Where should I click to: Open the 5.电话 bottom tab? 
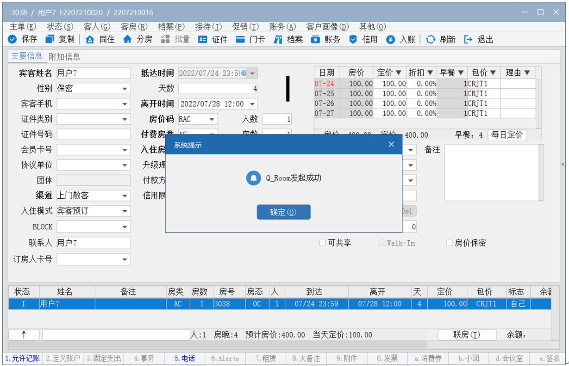point(185,358)
